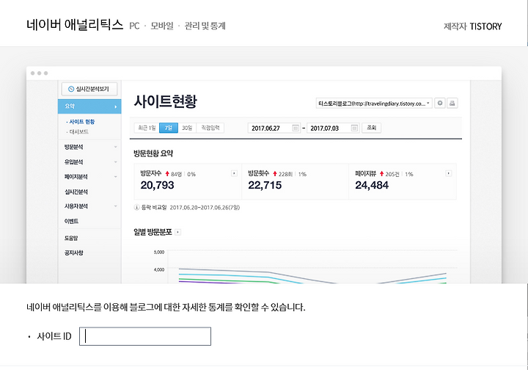Click the 실시간분석보기 button
The image size is (528, 370).
tap(89, 89)
